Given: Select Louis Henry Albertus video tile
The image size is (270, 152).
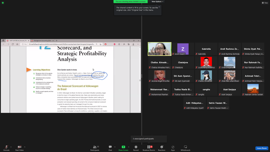Looking at the screenshot, I should coord(206,62).
